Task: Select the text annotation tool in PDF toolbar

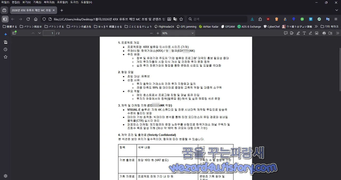Action: (x=305, y=33)
